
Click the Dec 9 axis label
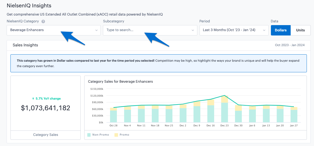pos(197,126)
